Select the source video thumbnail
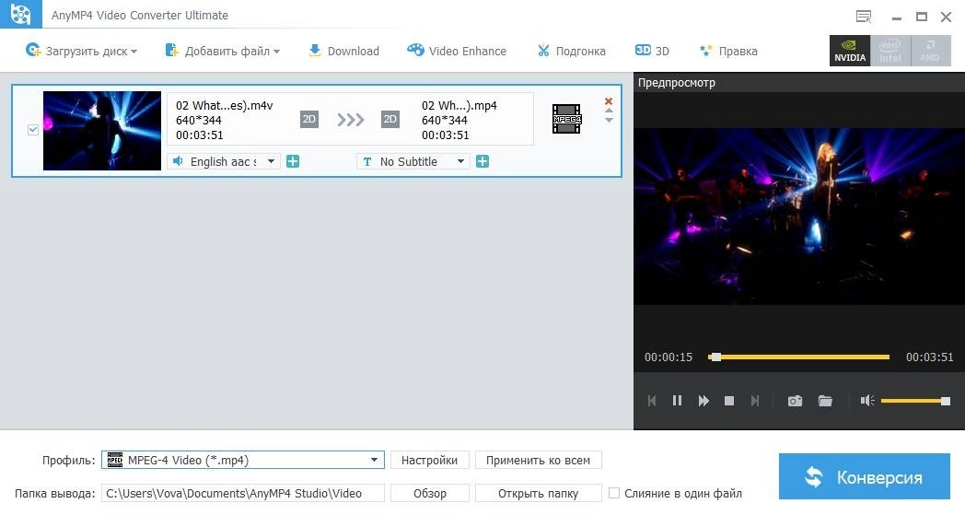 click(x=102, y=131)
